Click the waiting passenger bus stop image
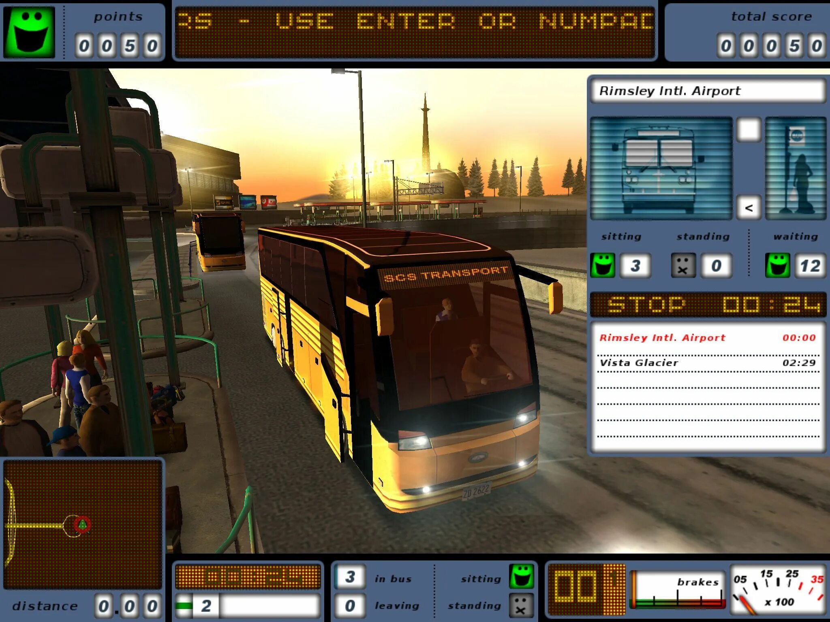Screen dimensions: 830x622 tap(796, 168)
